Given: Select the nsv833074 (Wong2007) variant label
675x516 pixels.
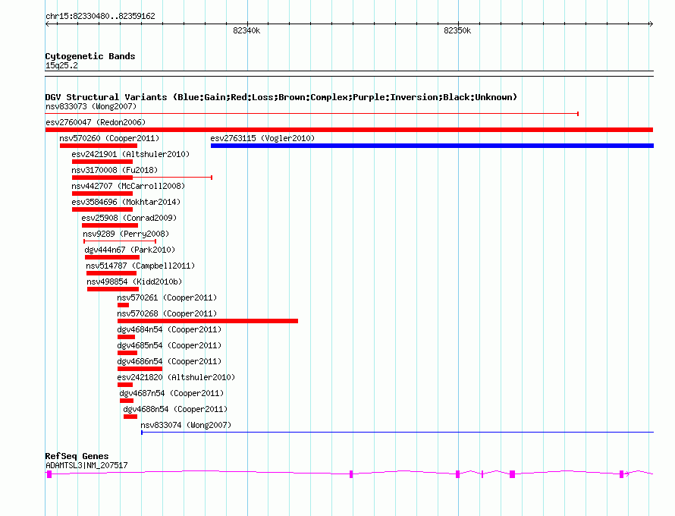Looking at the screenshot, I should click(186, 425).
